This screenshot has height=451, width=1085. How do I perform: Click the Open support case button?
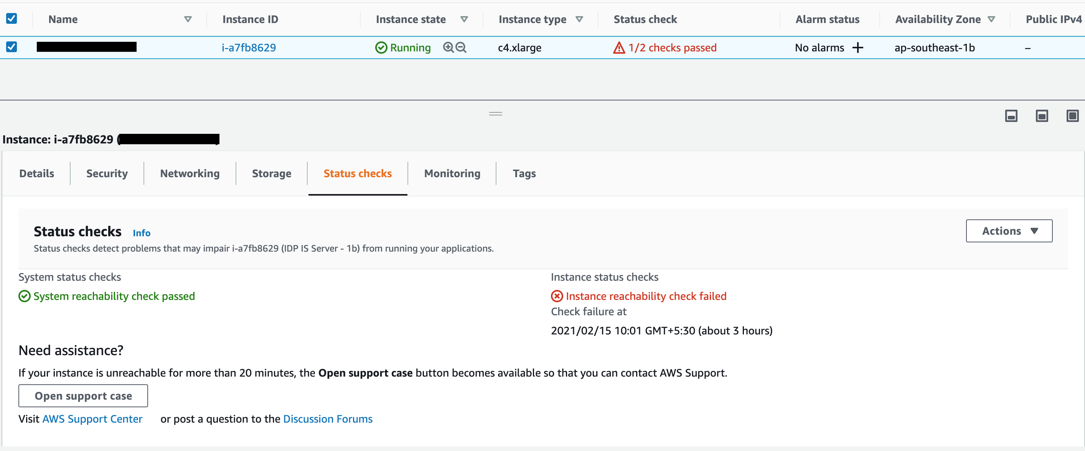83,396
